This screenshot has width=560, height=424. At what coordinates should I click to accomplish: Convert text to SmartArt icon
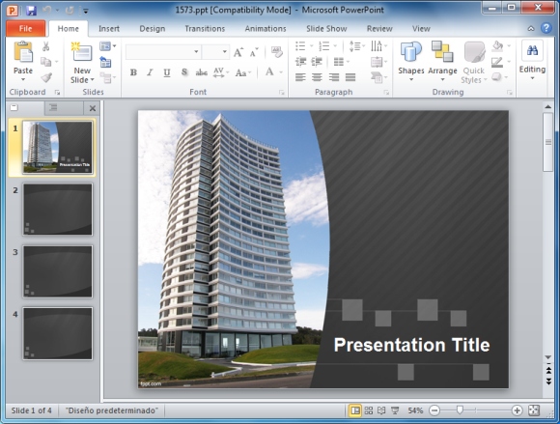click(378, 77)
